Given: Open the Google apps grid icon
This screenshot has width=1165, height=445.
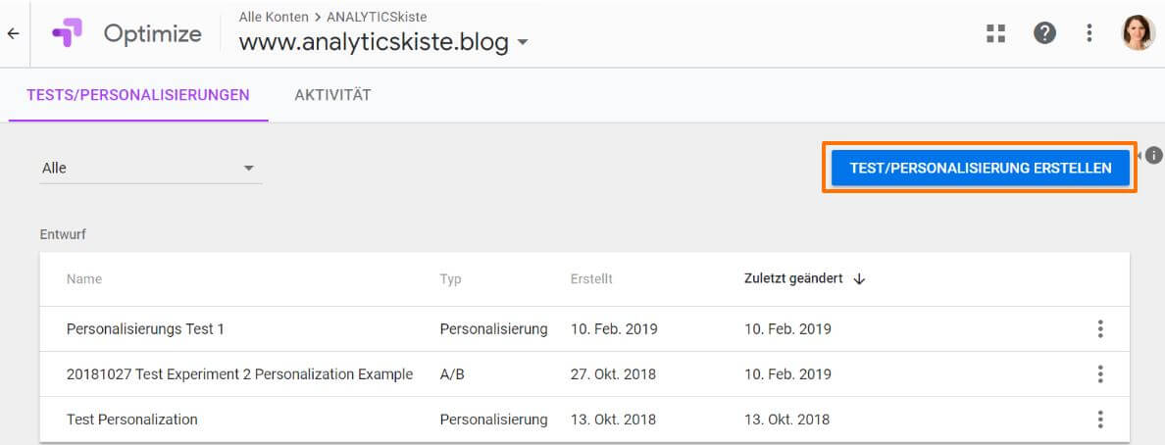Looking at the screenshot, I should (996, 33).
